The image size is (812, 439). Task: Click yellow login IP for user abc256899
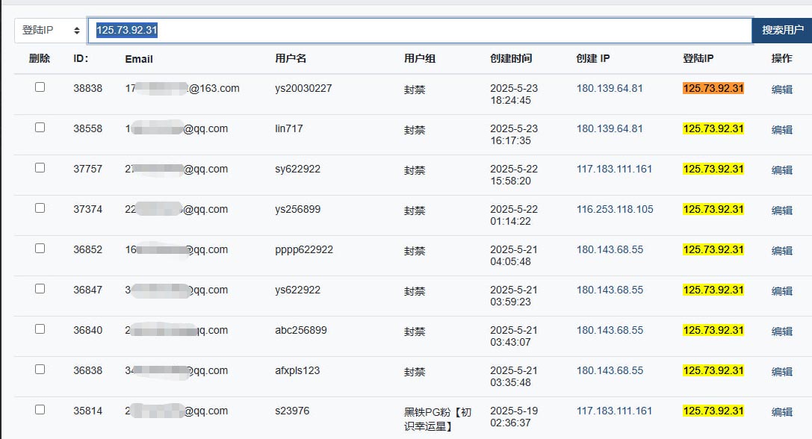click(713, 330)
